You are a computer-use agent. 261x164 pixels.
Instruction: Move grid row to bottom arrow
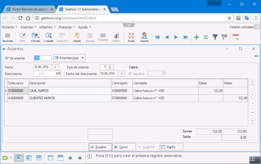[252, 122]
